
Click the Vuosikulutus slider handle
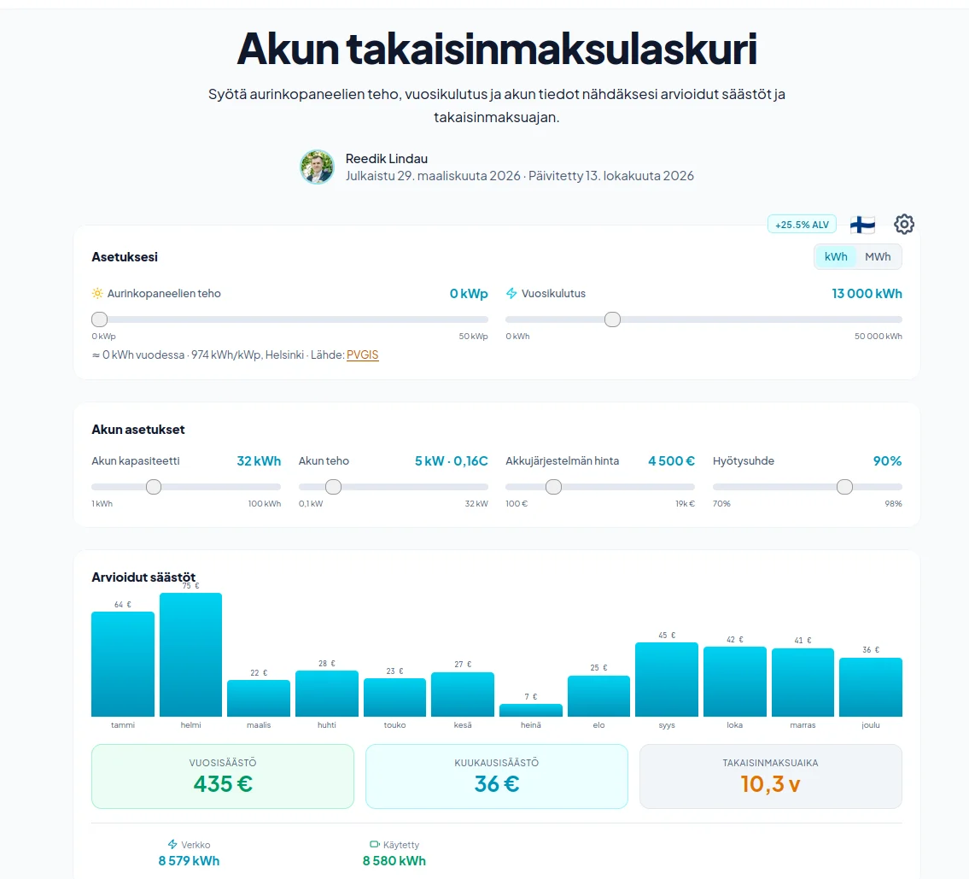pos(612,319)
